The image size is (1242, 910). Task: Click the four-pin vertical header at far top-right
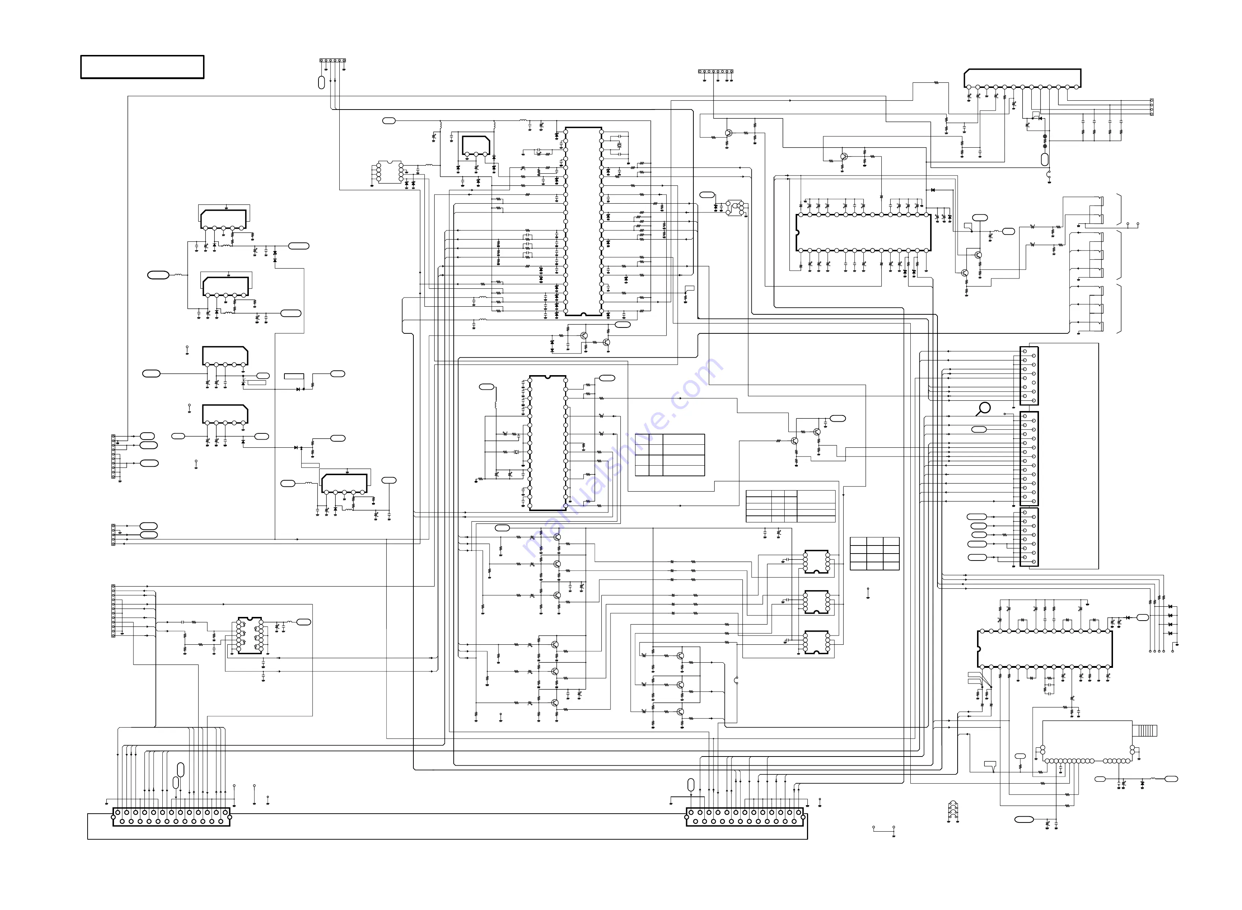[x=1151, y=107]
